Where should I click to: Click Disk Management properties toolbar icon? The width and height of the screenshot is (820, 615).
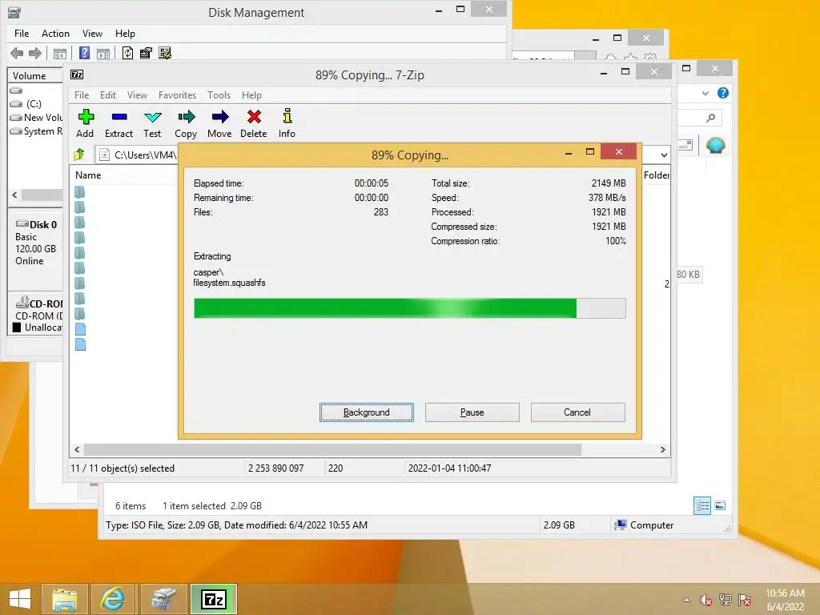pos(146,53)
